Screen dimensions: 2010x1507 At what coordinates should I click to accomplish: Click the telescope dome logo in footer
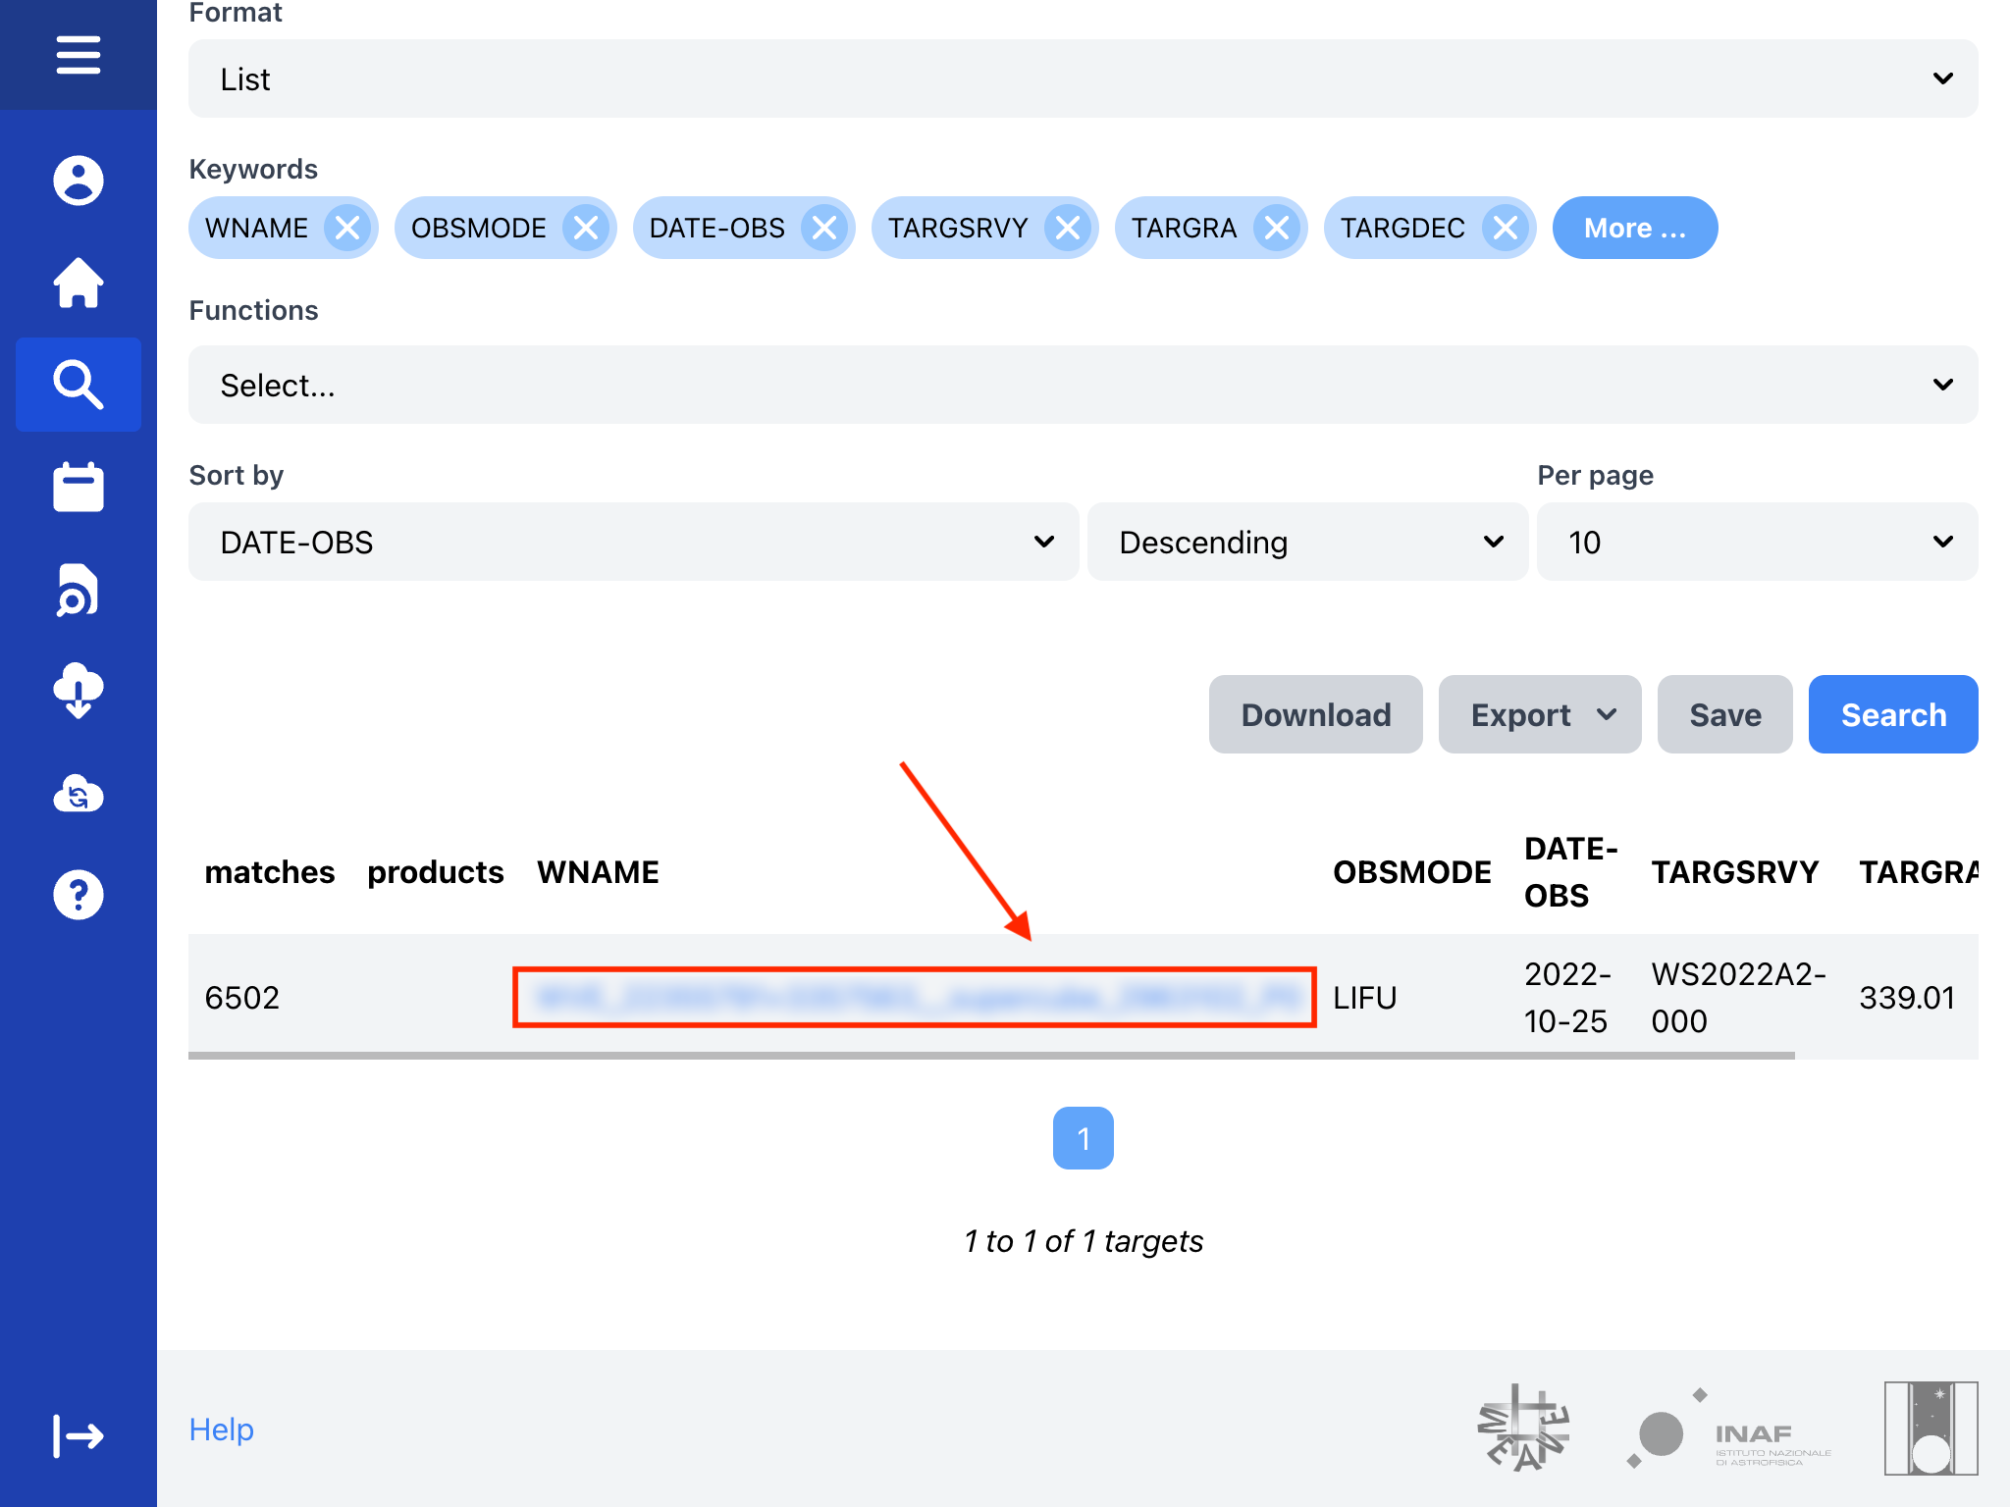click(1931, 1429)
